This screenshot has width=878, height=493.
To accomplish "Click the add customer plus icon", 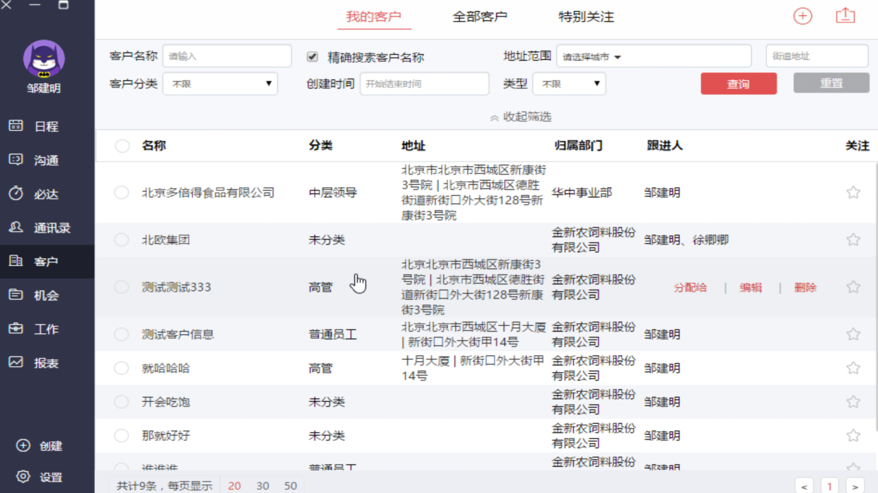I will [x=803, y=16].
